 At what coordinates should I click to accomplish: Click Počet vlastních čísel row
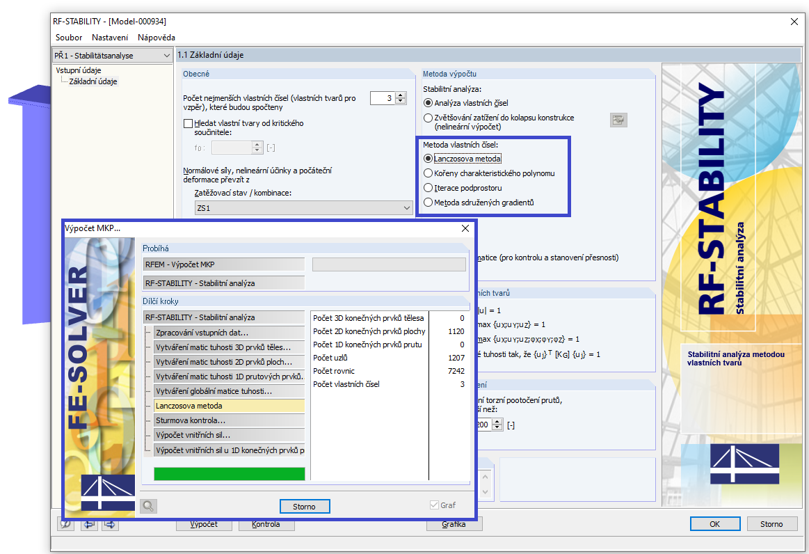[389, 384]
